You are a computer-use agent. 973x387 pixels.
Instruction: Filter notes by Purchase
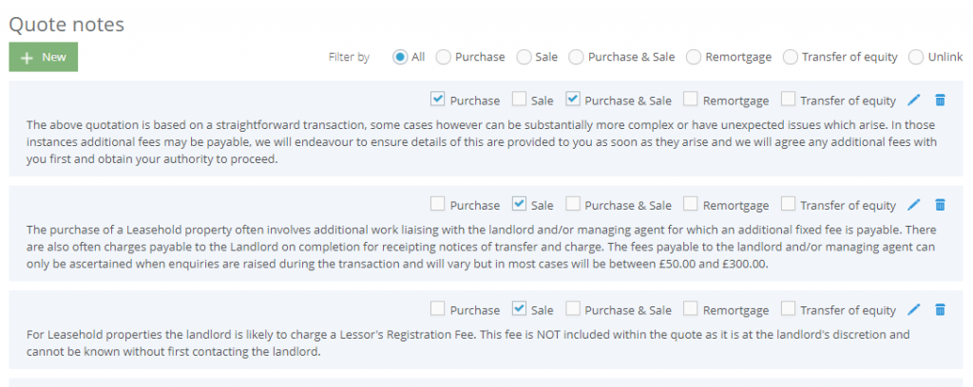[x=443, y=57]
